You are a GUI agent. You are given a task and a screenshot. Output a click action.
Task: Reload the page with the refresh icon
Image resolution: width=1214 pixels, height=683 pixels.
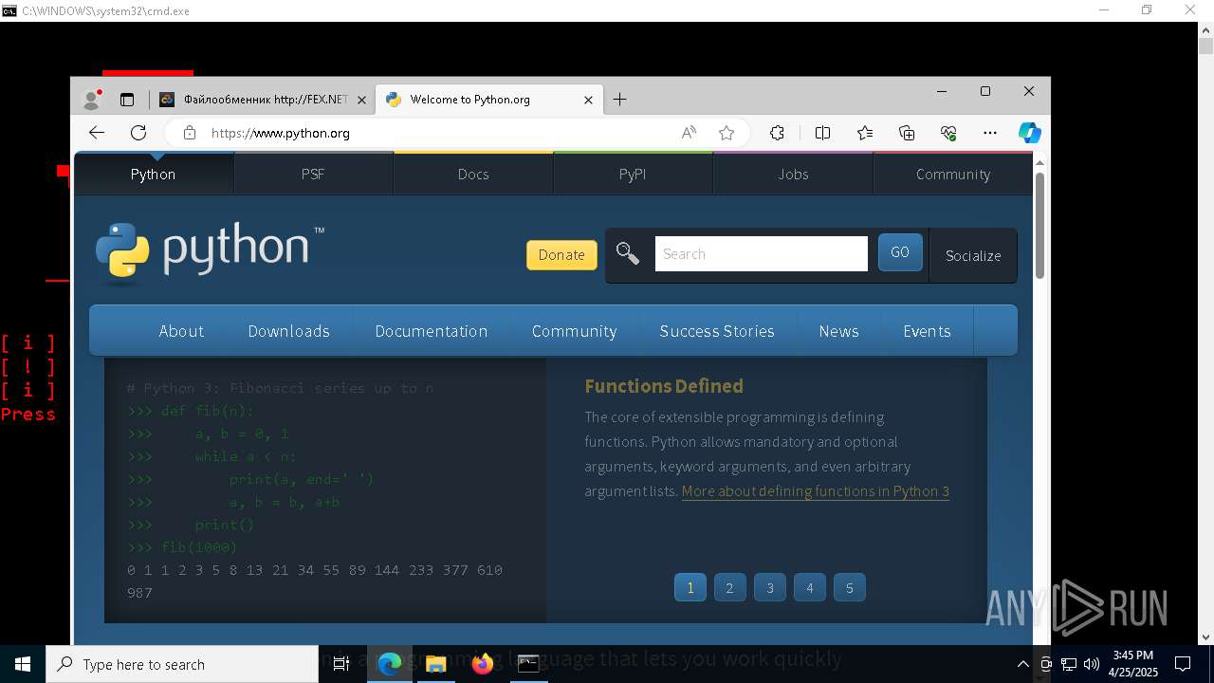click(138, 133)
